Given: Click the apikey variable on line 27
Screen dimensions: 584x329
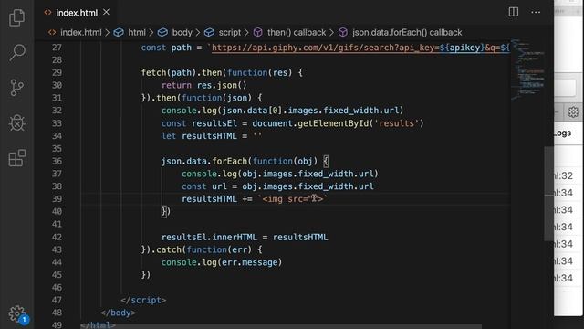Looking at the screenshot, I should [464, 48].
